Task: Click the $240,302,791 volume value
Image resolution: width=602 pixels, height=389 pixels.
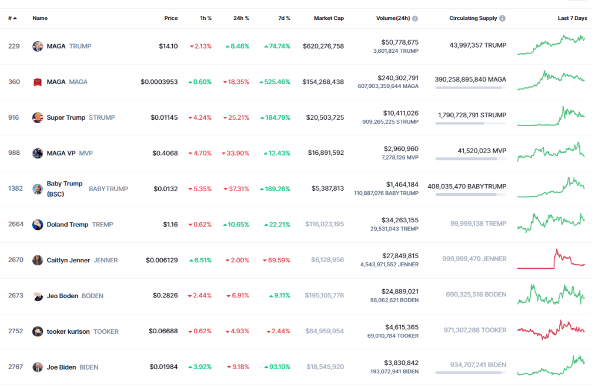Action: pyautogui.click(x=398, y=78)
